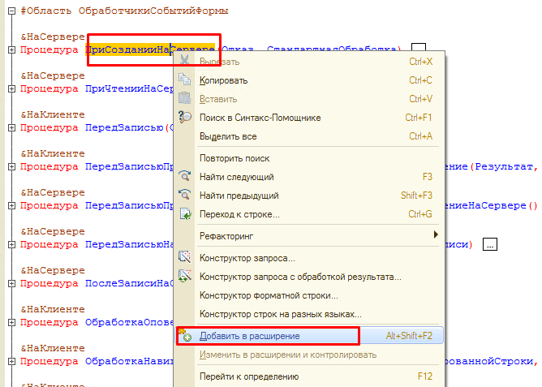Click the ОбработкаОпове procedure name

129,323
